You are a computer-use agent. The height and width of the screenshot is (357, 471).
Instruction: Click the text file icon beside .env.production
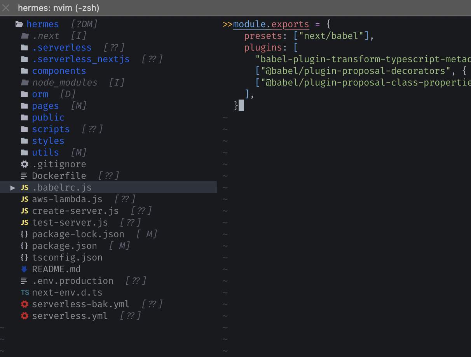[24, 281]
